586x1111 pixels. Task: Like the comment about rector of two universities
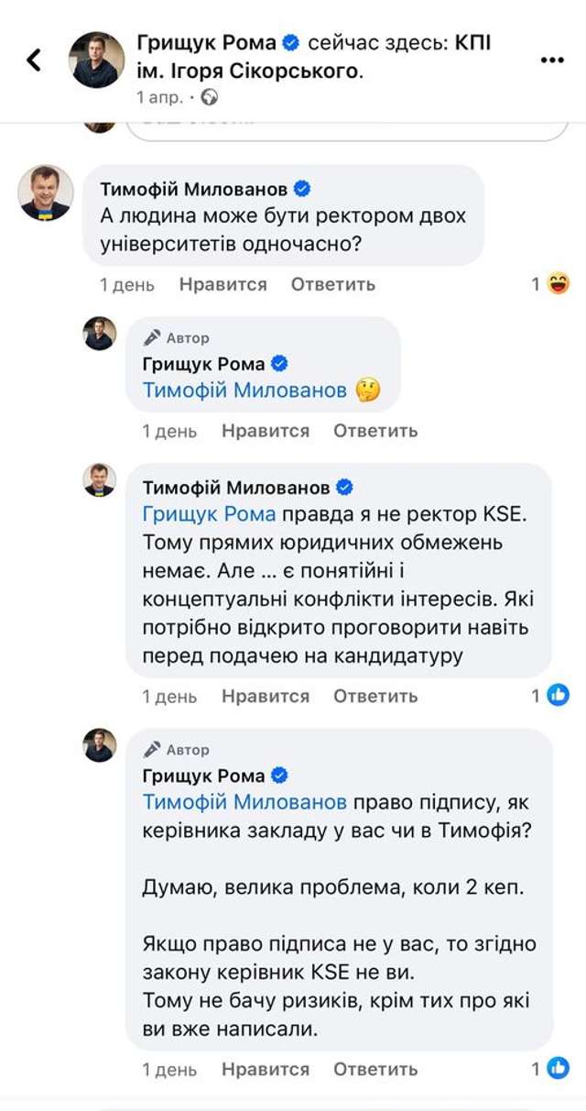point(222,284)
